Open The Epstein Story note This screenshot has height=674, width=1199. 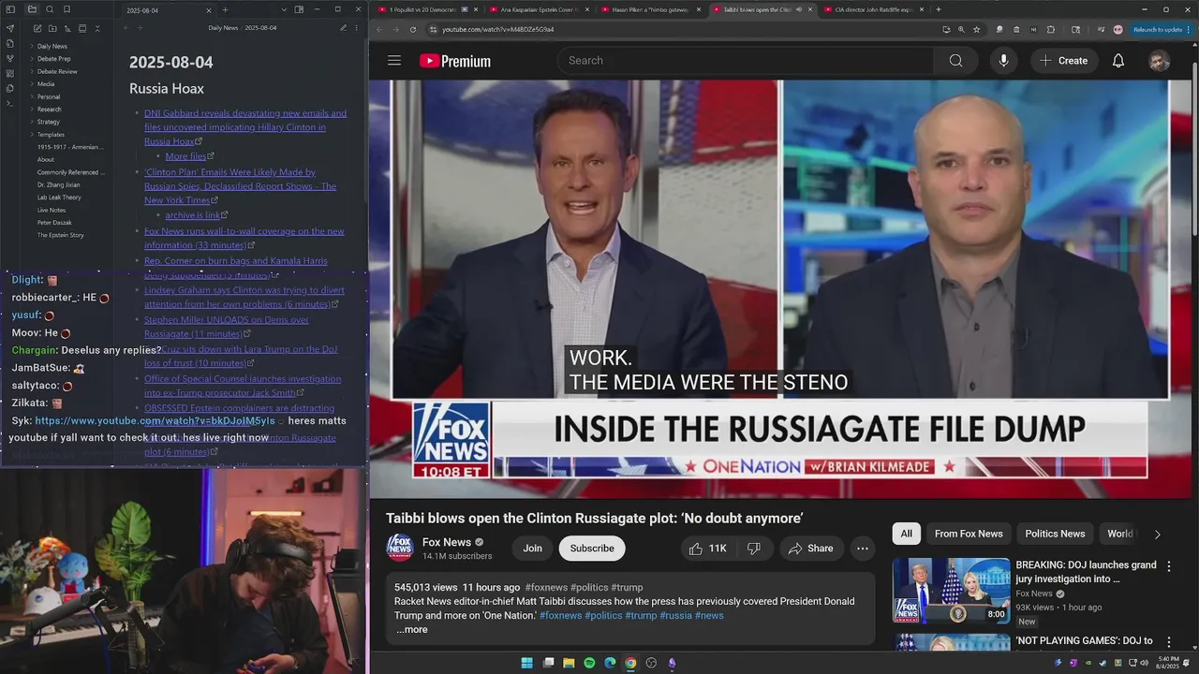[x=60, y=235]
